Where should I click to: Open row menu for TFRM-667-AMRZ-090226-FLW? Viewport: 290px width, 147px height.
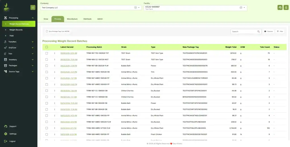(x=55, y=122)
